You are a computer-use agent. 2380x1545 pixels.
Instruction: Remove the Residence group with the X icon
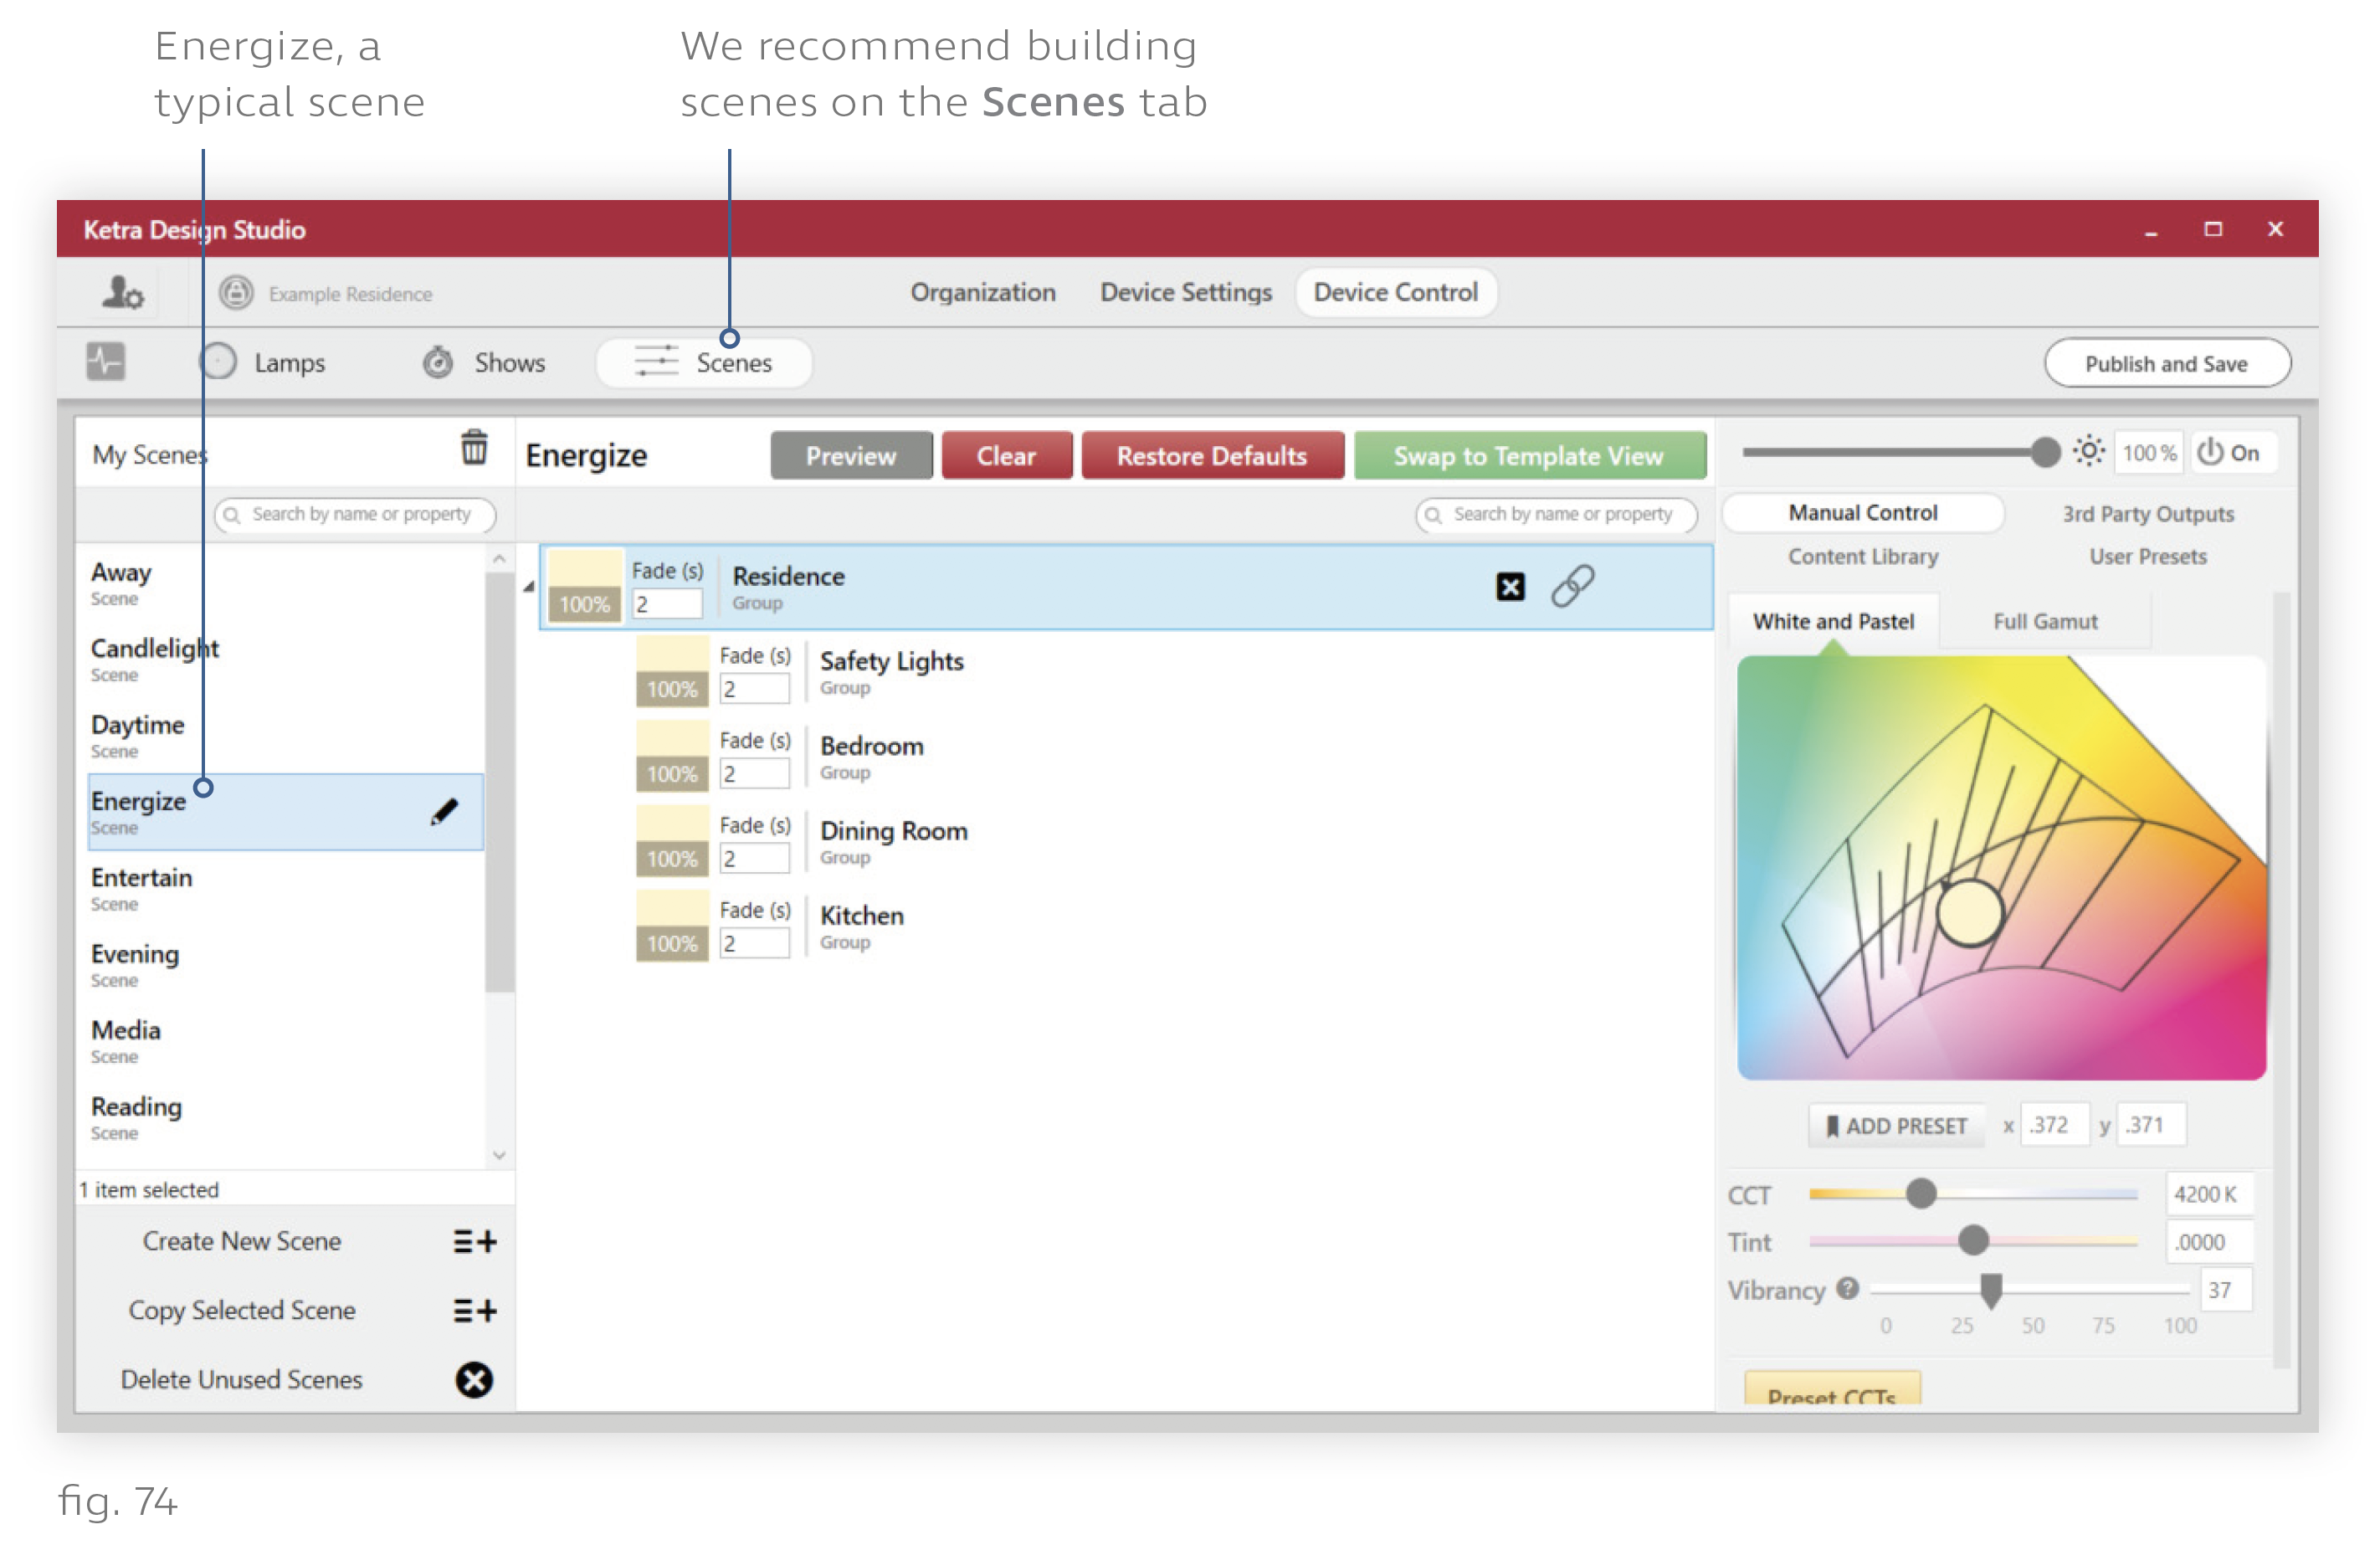coord(1510,587)
